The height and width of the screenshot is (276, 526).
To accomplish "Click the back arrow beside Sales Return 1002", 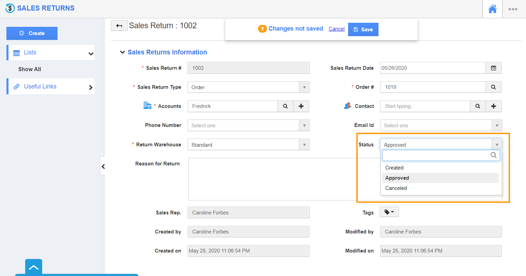I will [x=119, y=26].
